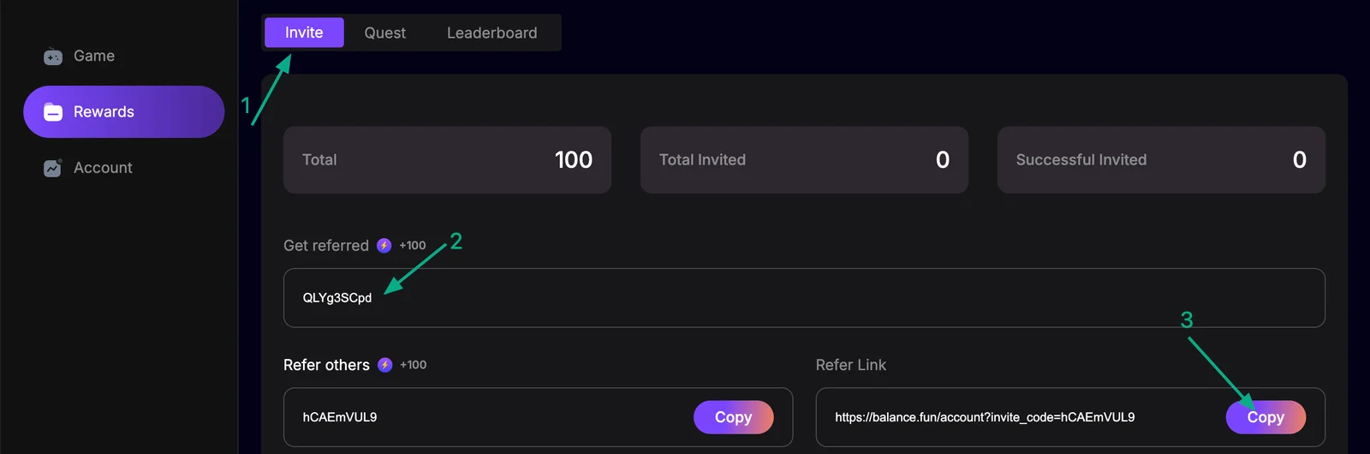The width and height of the screenshot is (1370, 454).
Task: Copy the hCAEmVUL9 referral code
Action: [734, 417]
